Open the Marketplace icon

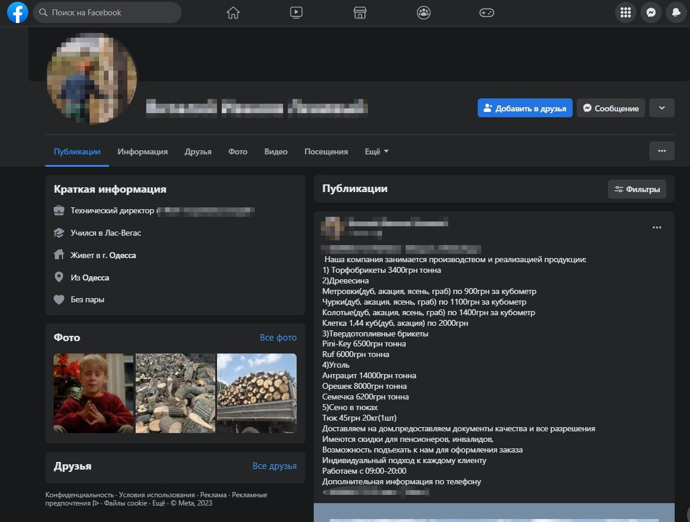coord(360,12)
